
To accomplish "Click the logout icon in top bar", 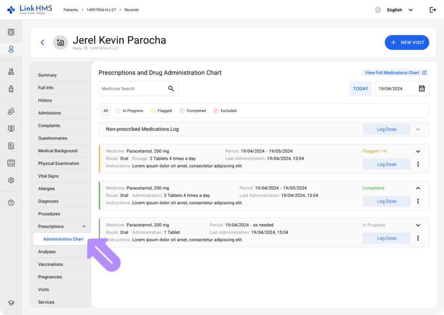I will 432,10.
